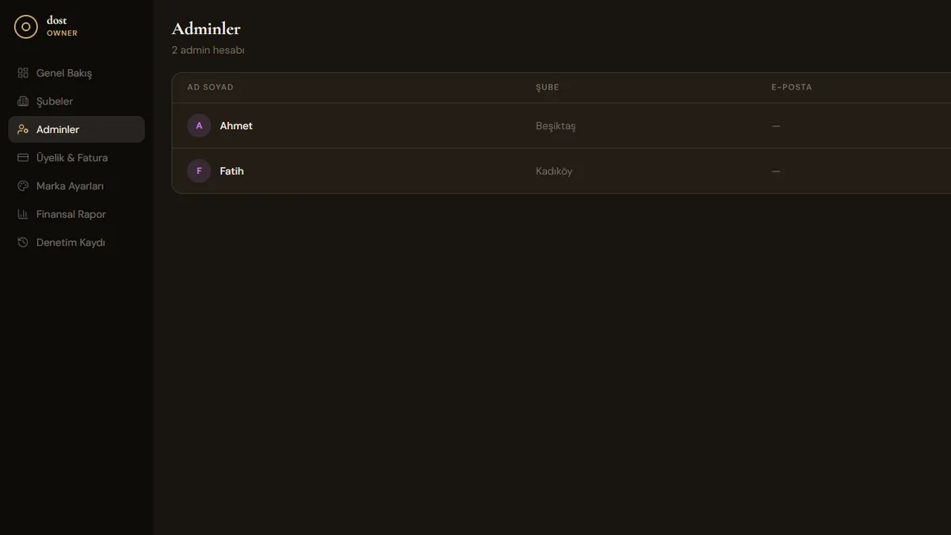Click the E-POSTA column header
The height and width of the screenshot is (535, 951).
pyautogui.click(x=792, y=87)
